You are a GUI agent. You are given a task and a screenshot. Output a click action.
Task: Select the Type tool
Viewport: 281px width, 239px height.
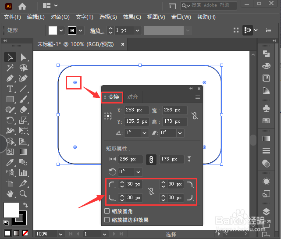(x=10, y=89)
